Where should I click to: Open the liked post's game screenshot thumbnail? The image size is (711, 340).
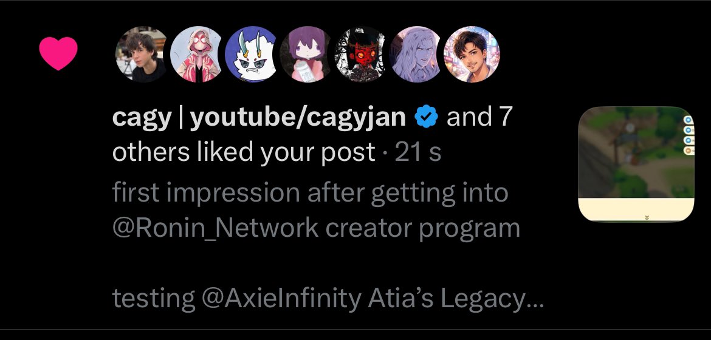(x=636, y=164)
